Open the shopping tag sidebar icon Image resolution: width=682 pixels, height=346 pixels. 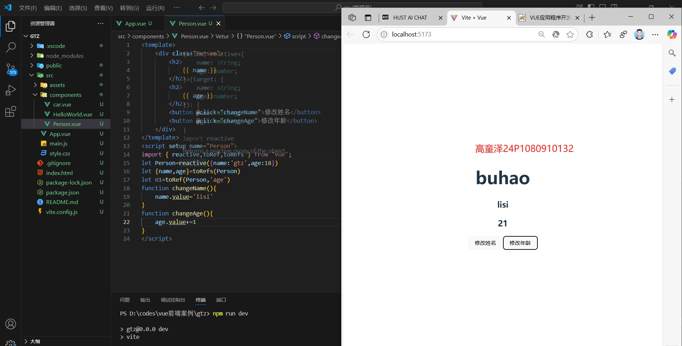(672, 71)
